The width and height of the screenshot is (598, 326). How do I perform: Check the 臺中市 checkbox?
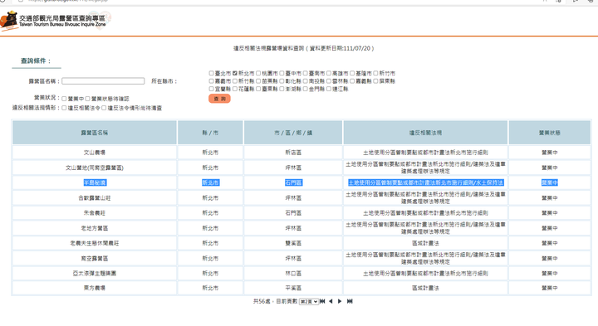coord(282,73)
